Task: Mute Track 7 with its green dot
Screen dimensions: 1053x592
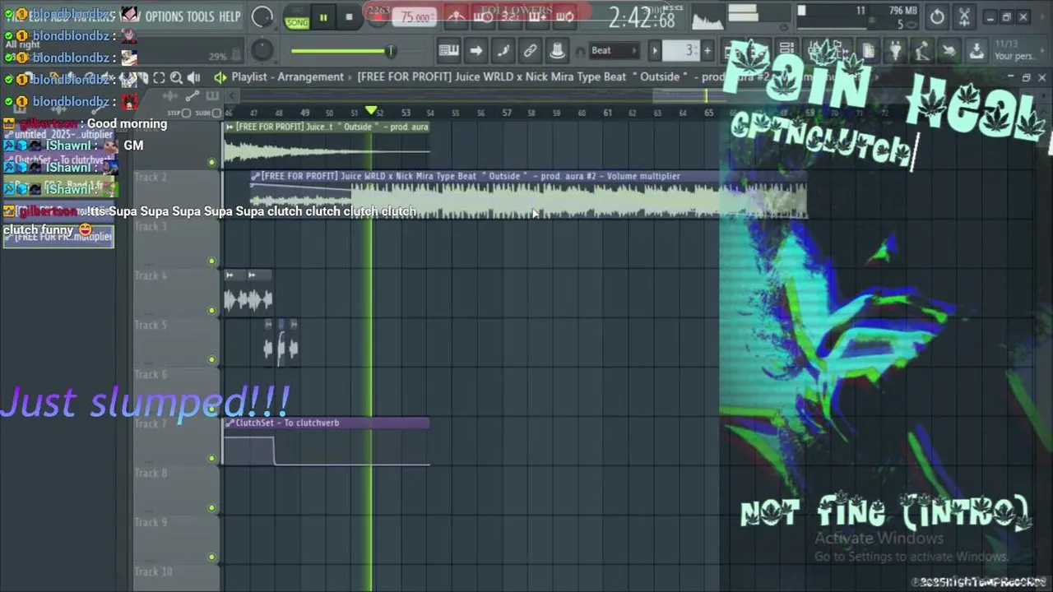Action: (211, 458)
